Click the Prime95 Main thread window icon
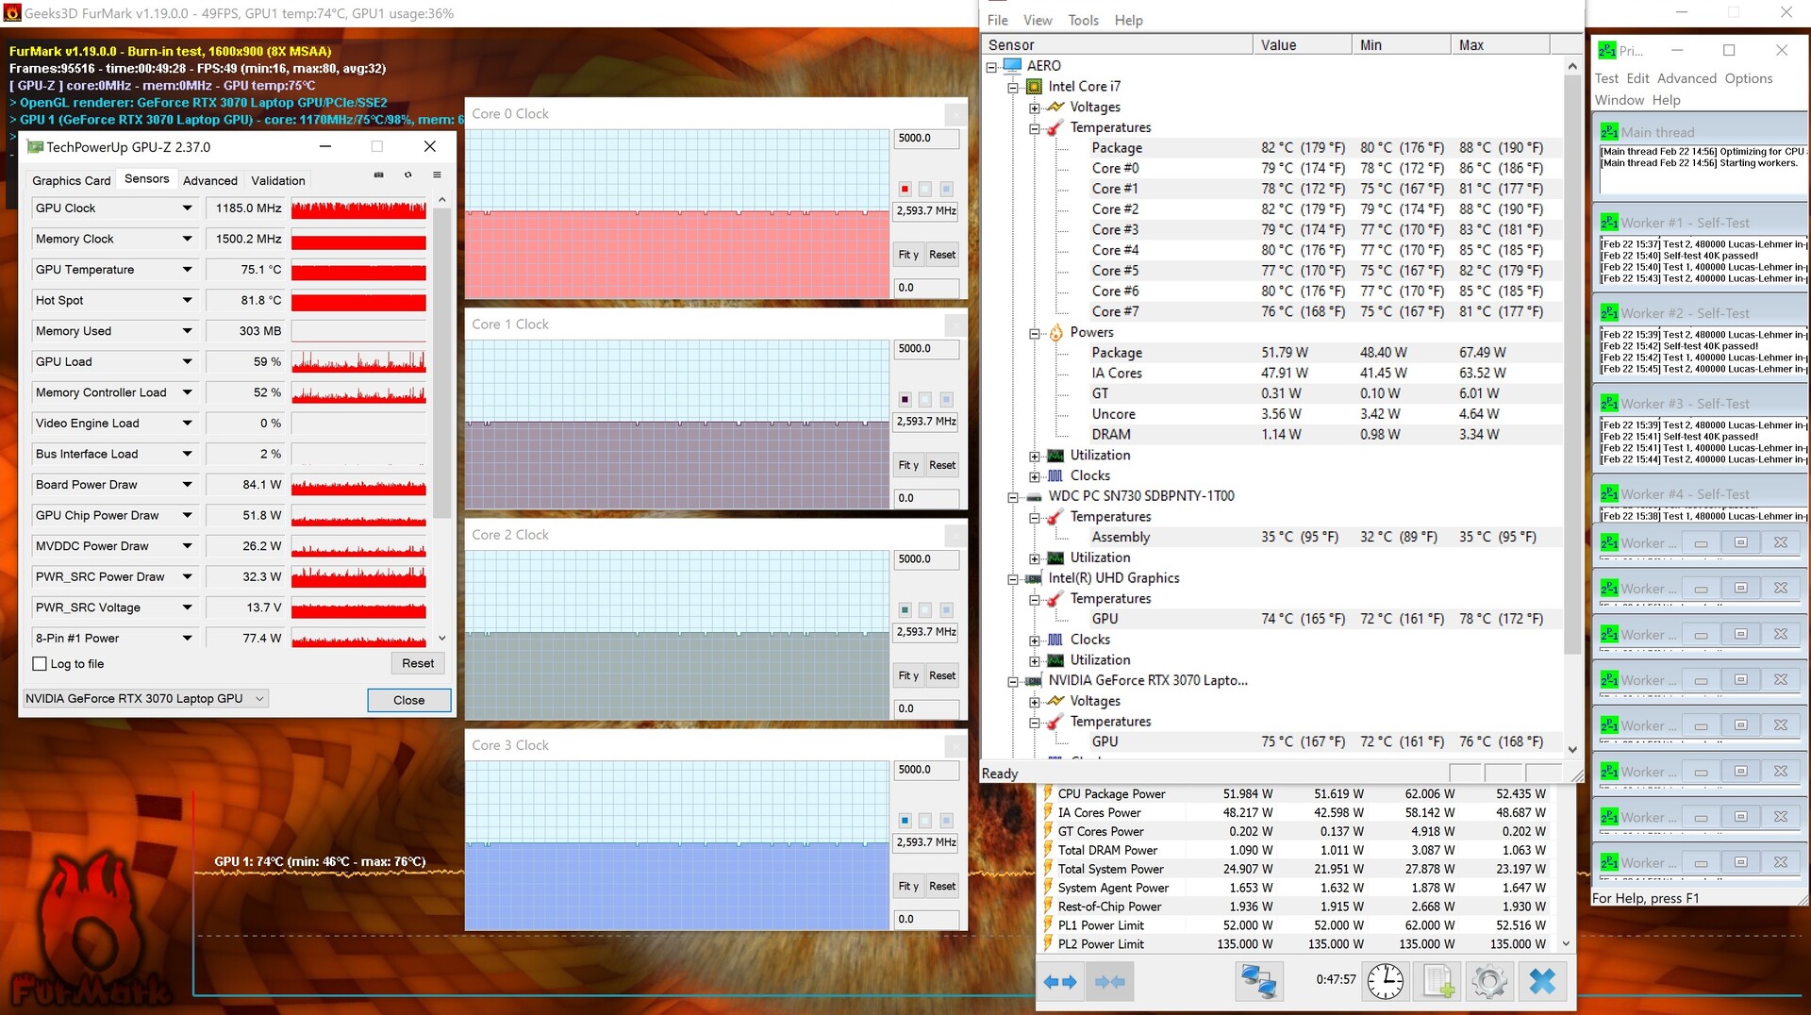The image size is (1811, 1015). tap(1608, 132)
